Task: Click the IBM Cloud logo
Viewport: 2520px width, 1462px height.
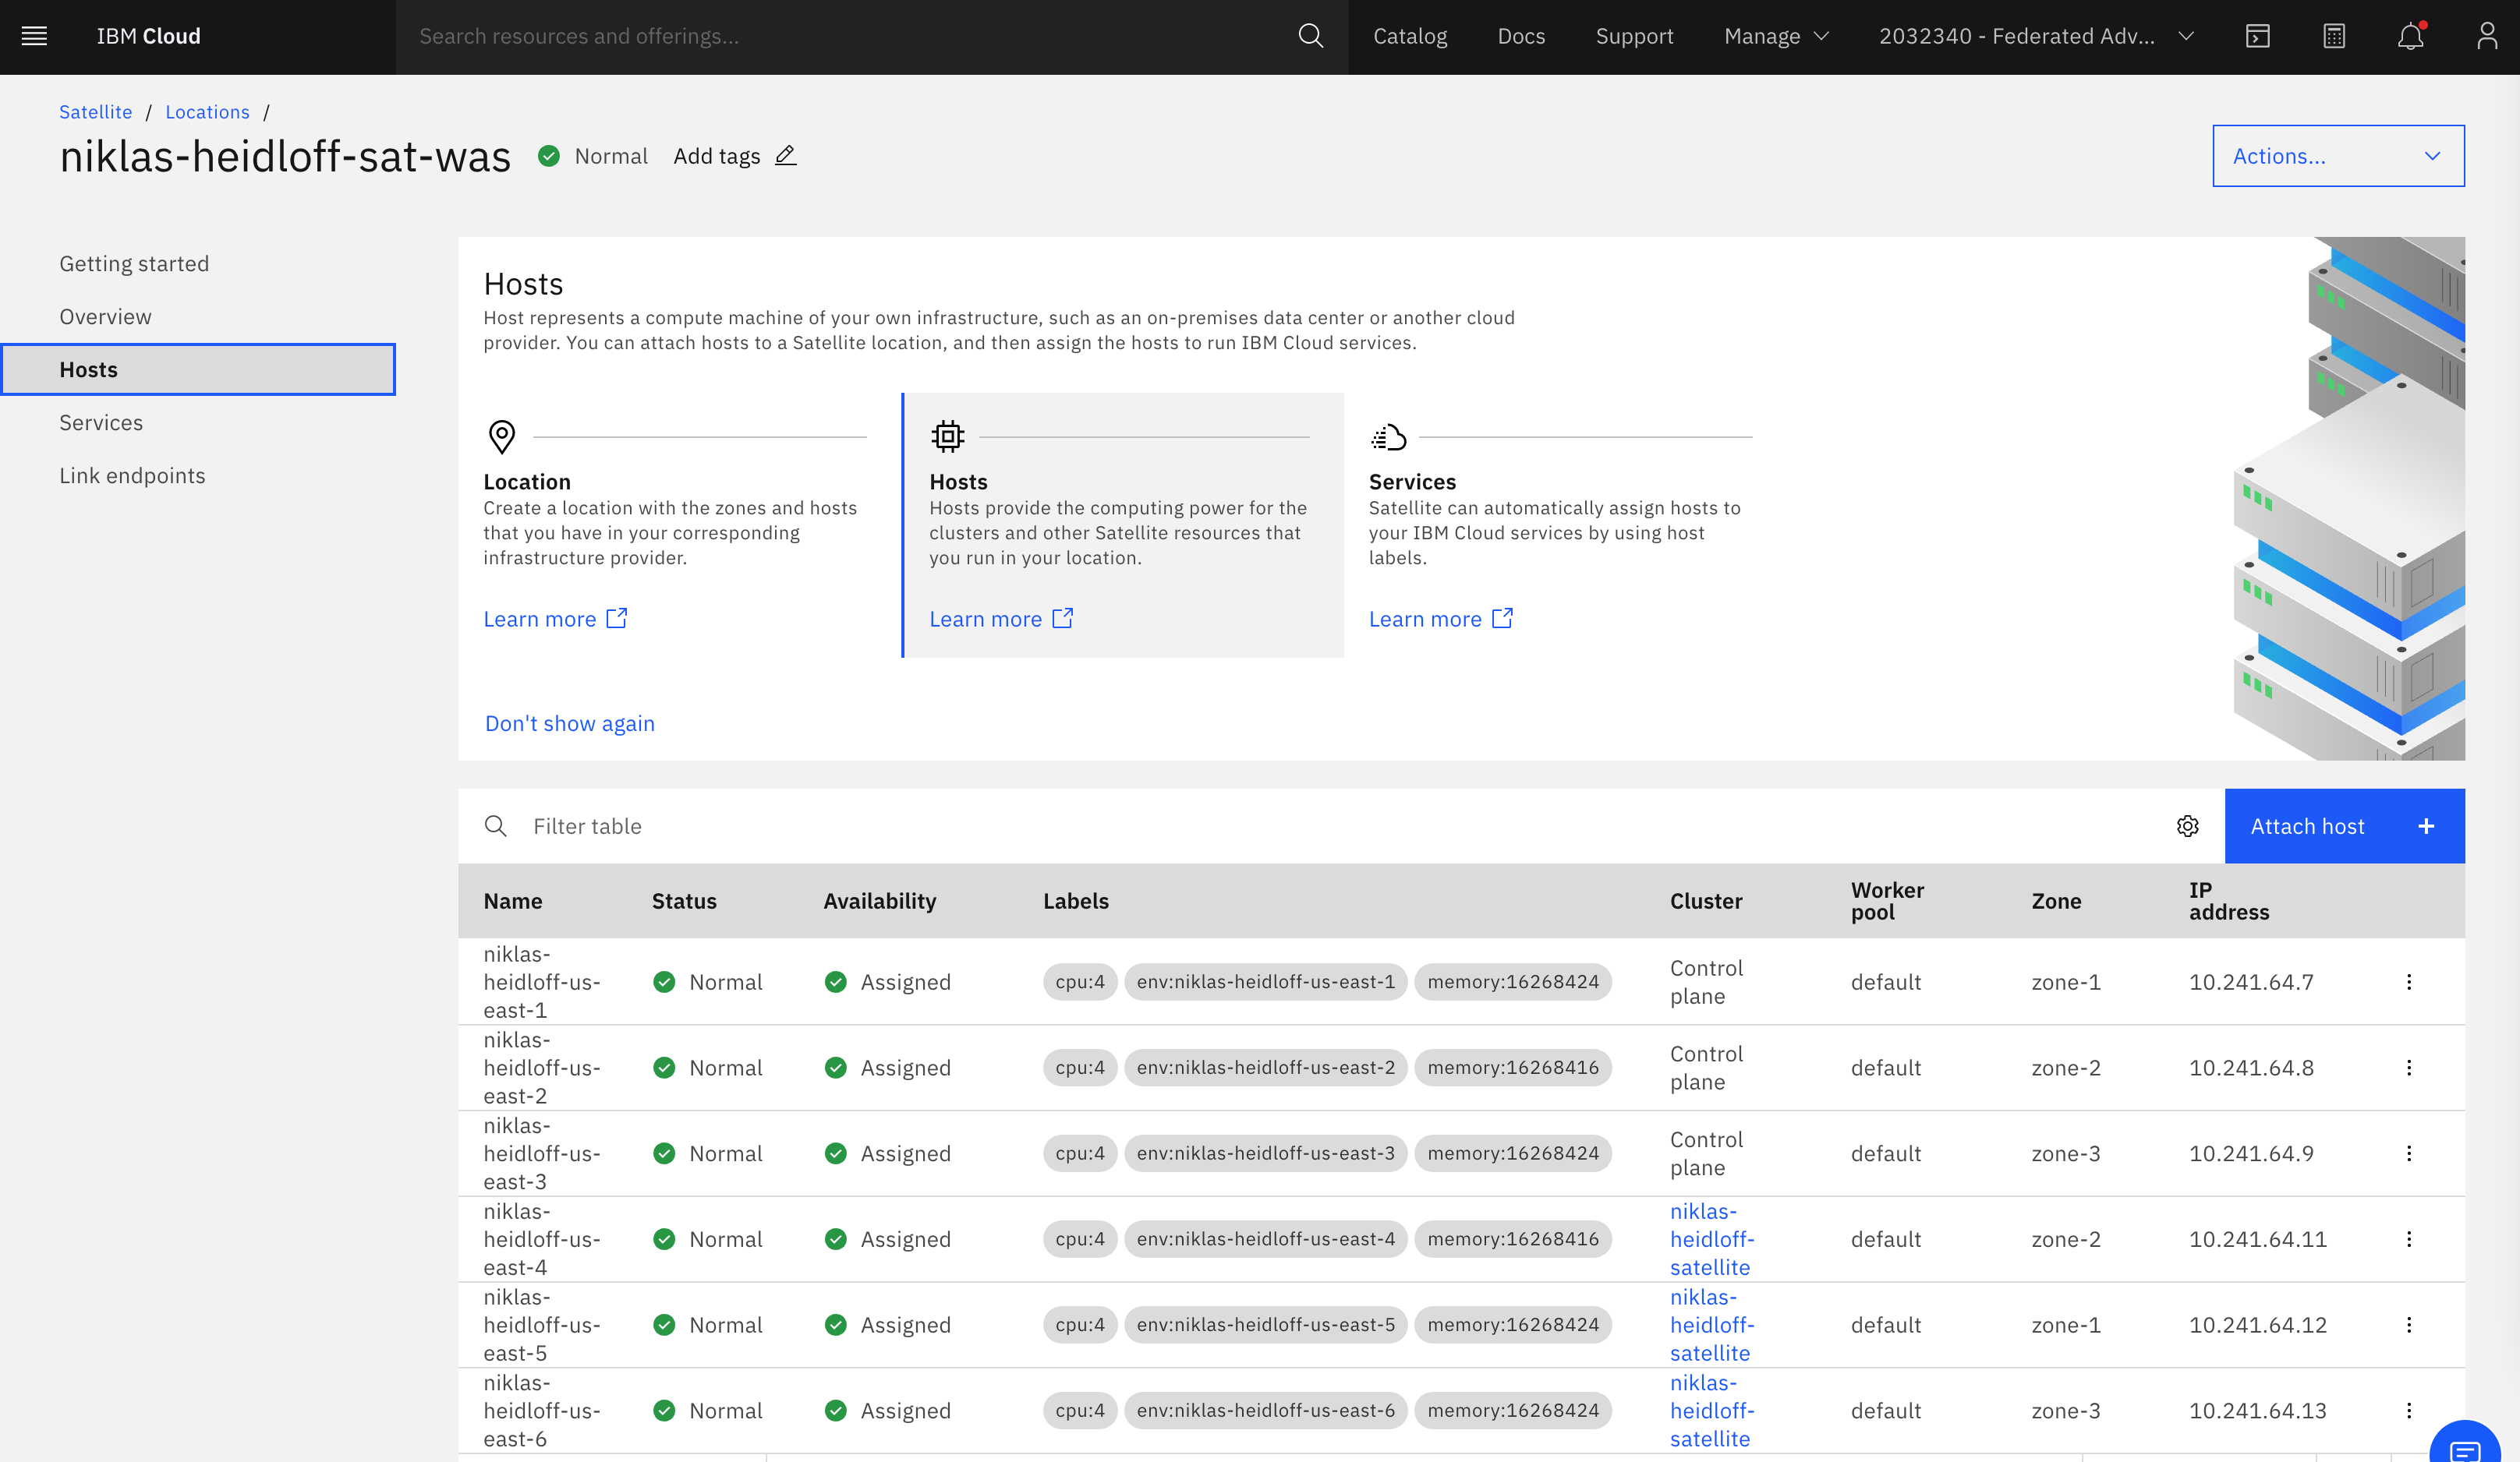Action: click(x=148, y=36)
